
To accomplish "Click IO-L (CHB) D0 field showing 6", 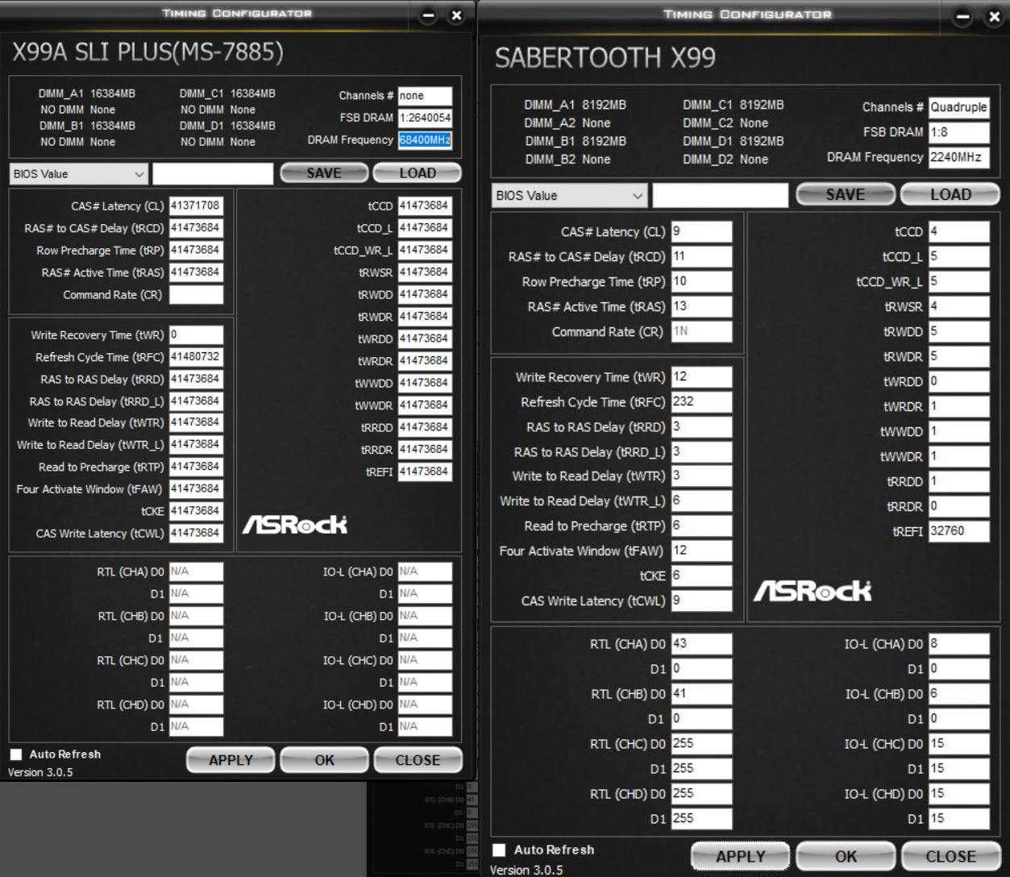I will [x=958, y=694].
